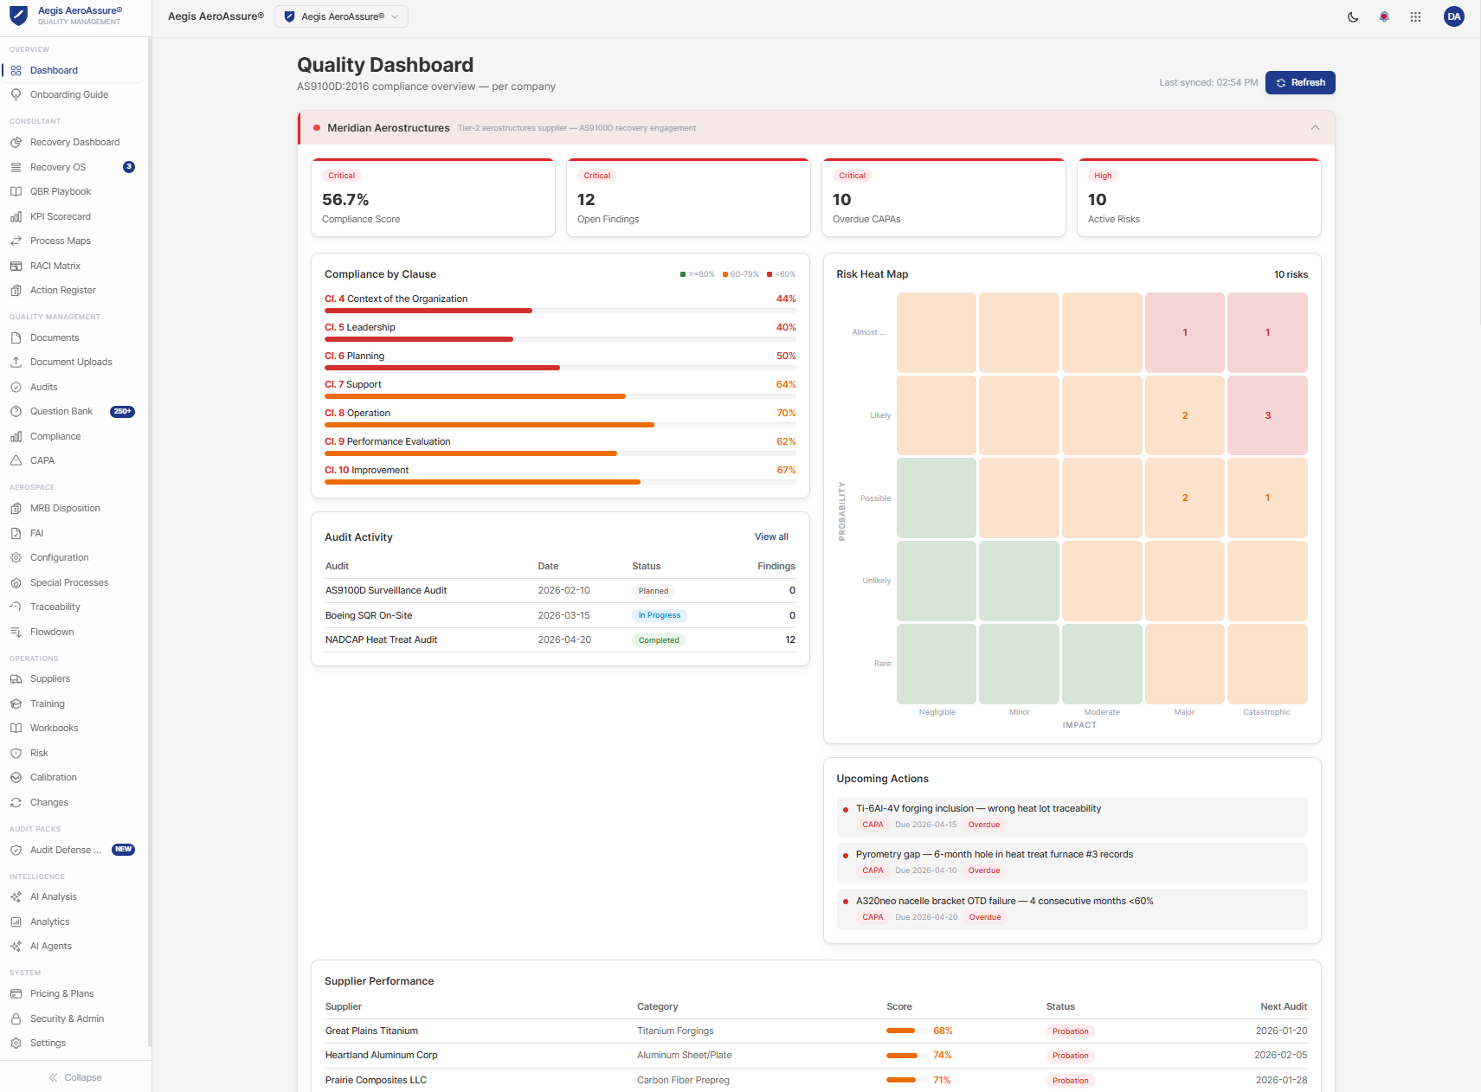Viewport: 1481px width, 1092px height.
Task: Select Boeing SQR On-Site audit row
Action: [x=560, y=615]
